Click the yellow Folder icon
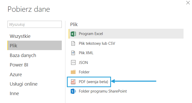The height and width of the screenshot is (103, 192). coord(73,72)
